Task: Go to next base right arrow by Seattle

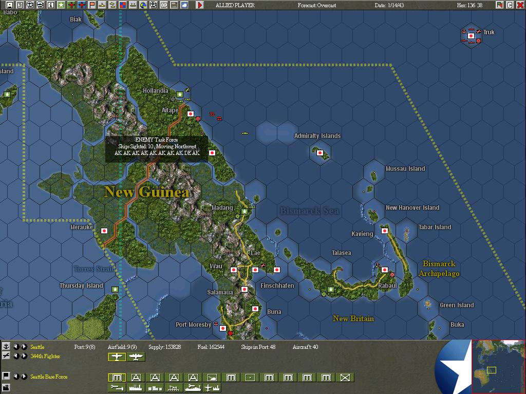Action: (24, 347)
